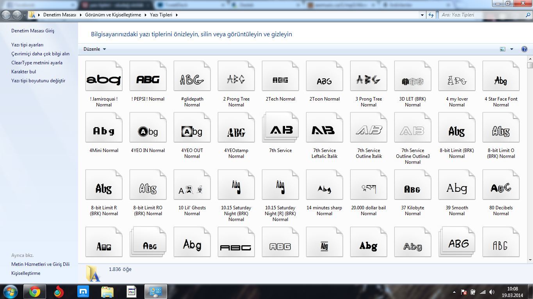Open the 3D LET (BRK) Normal font
Image resolution: width=533 pixels, height=299 pixels.
(x=412, y=80)
